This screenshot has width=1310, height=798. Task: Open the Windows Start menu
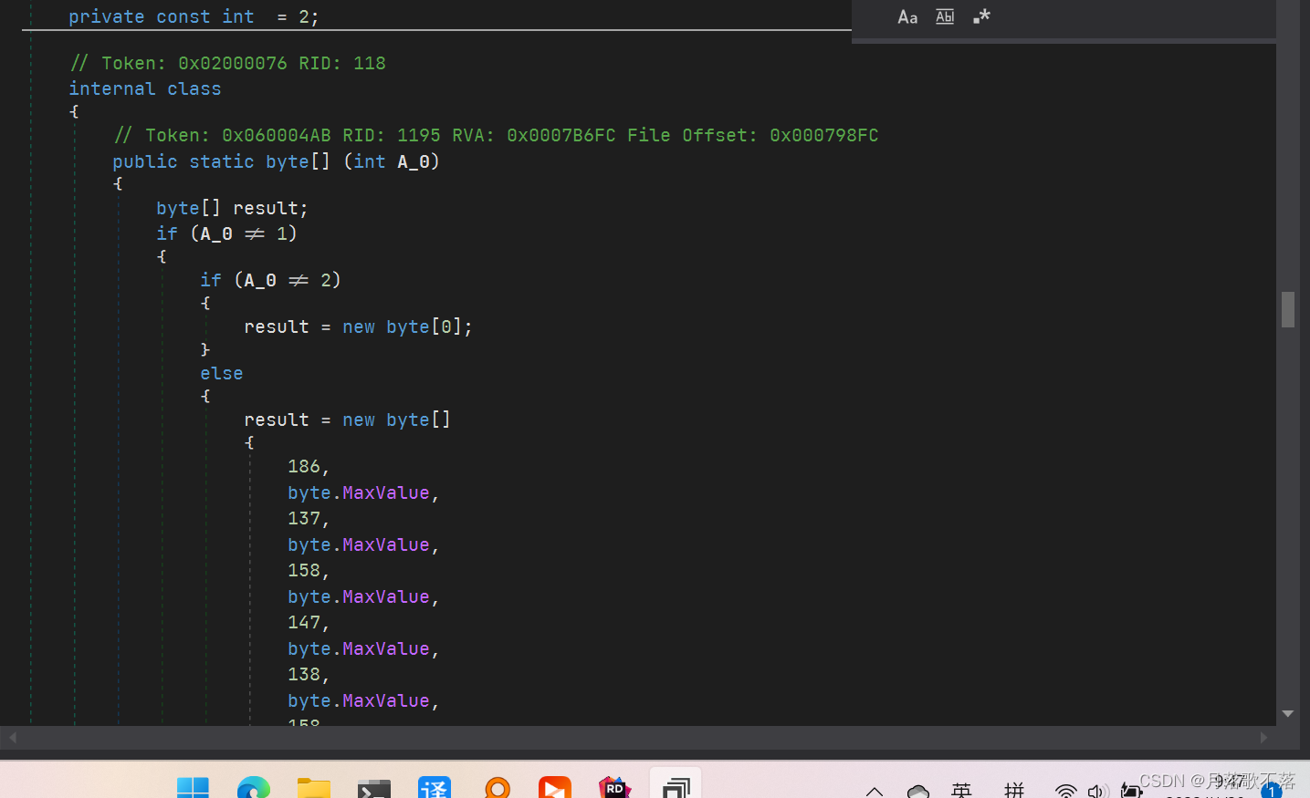[193, 789]
